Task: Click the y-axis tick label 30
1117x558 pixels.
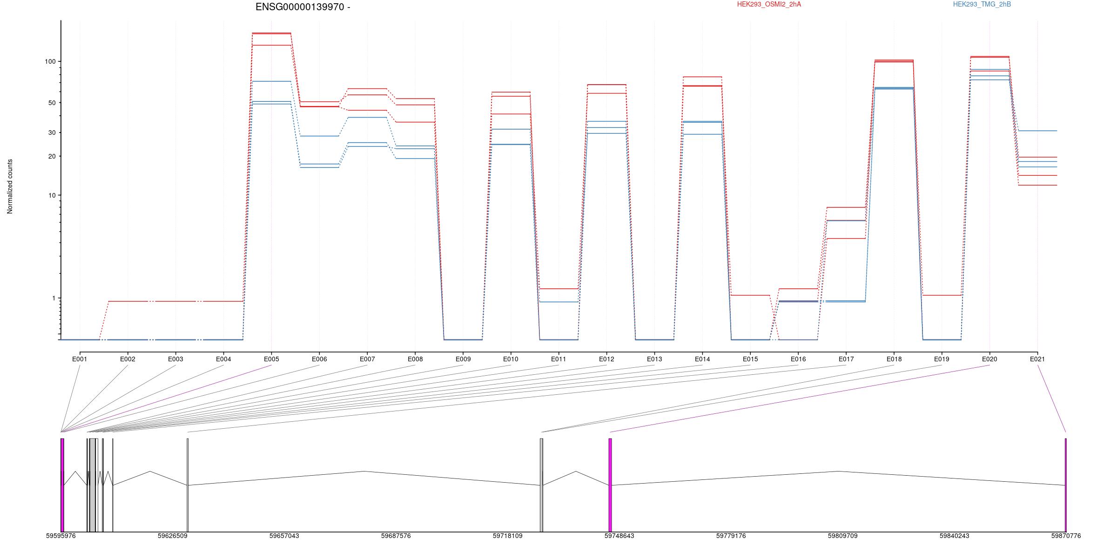Action: [x=52, y=133]
